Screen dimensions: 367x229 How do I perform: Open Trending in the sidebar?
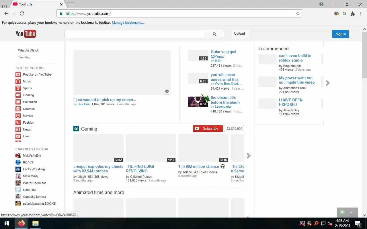point(24,57)
